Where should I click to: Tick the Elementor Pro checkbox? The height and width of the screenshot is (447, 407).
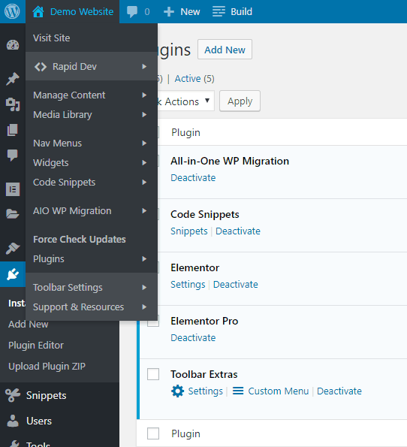click(x=153, y=323)
